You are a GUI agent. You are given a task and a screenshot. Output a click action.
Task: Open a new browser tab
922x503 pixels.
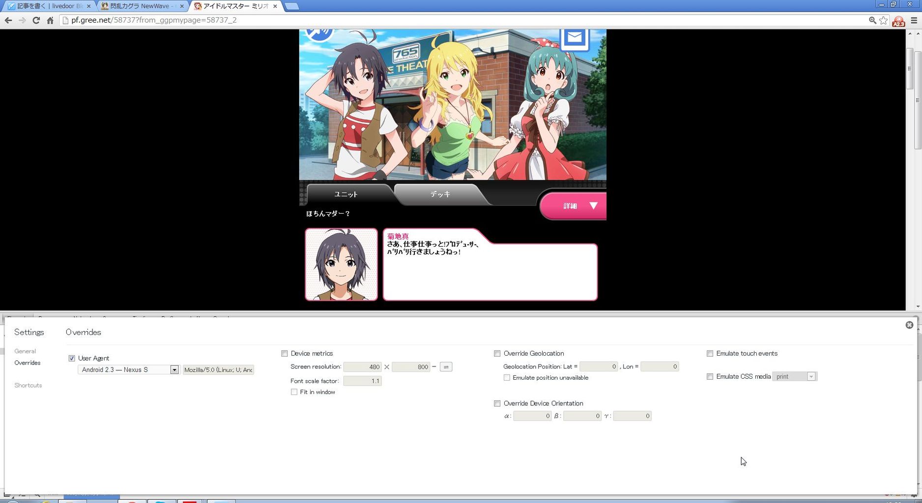tap(292, 6)
